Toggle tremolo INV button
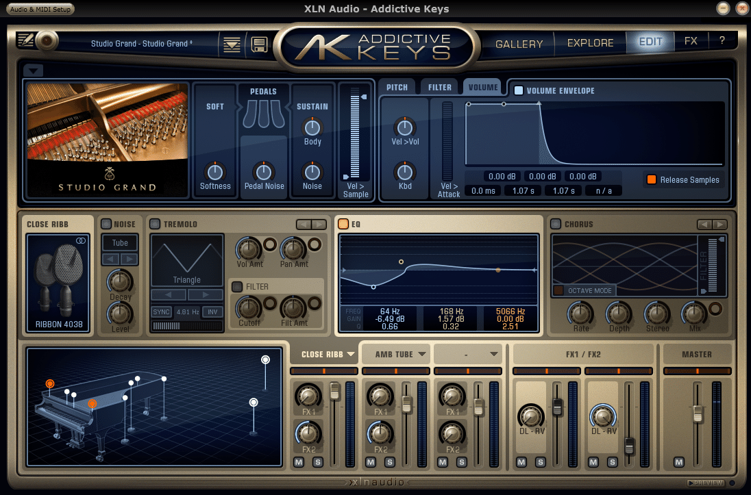Image resolution: width=751 pixels, height=495 pixels. click(212, 312)
